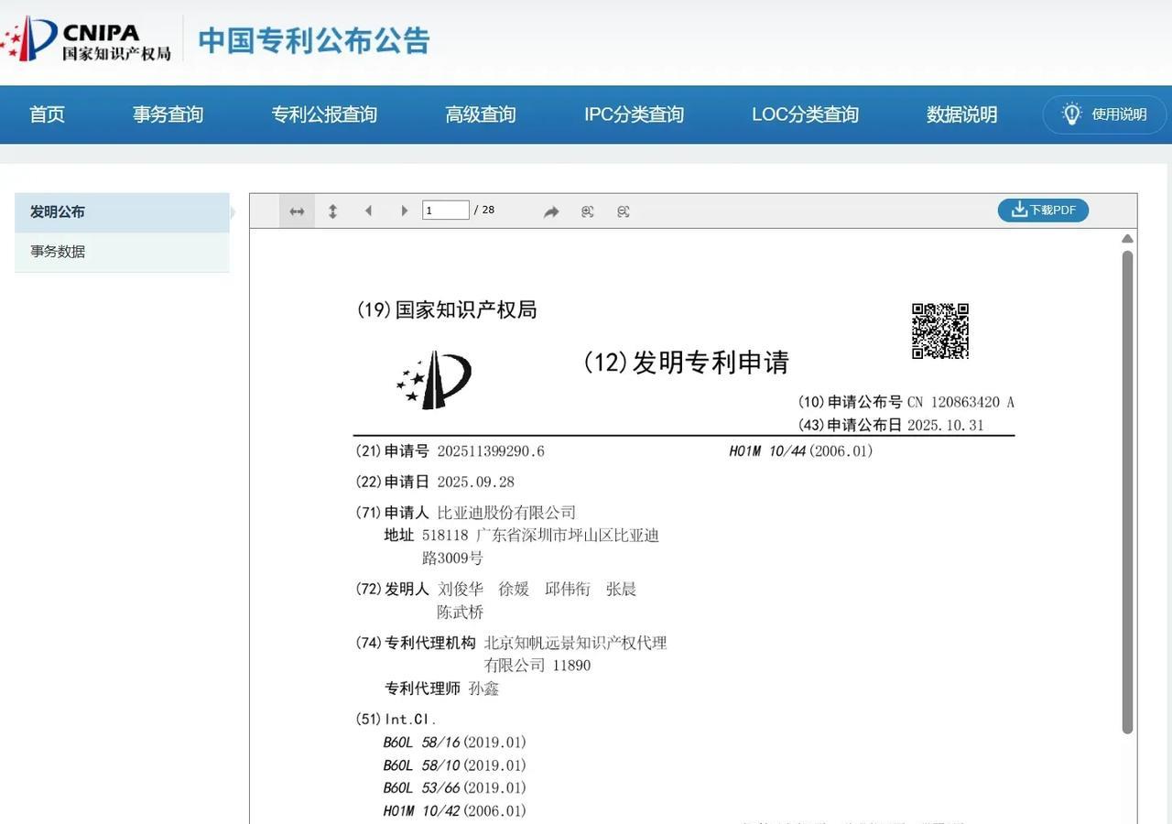Open LOC分类查询 from the navigation bar

[x=806, y=114]
